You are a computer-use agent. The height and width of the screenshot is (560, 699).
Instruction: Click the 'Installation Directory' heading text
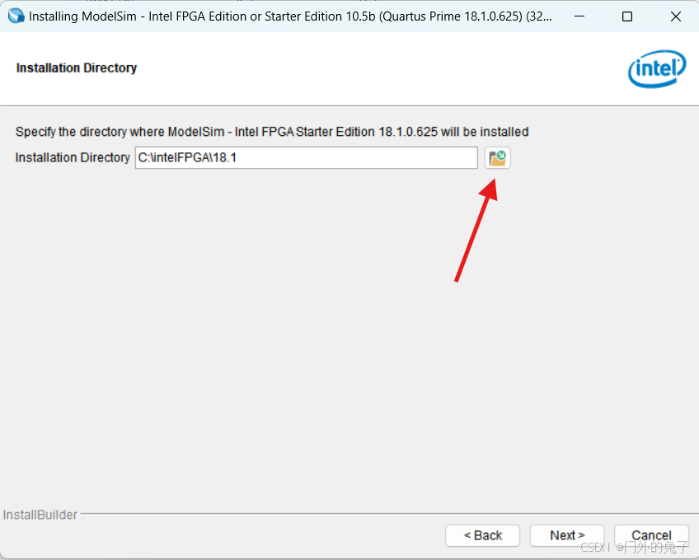click(x=76, y=68)
